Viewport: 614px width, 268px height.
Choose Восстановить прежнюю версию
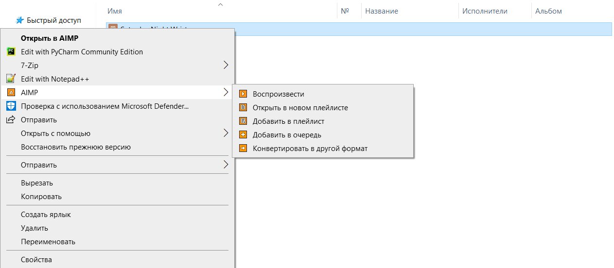(118, 147)
